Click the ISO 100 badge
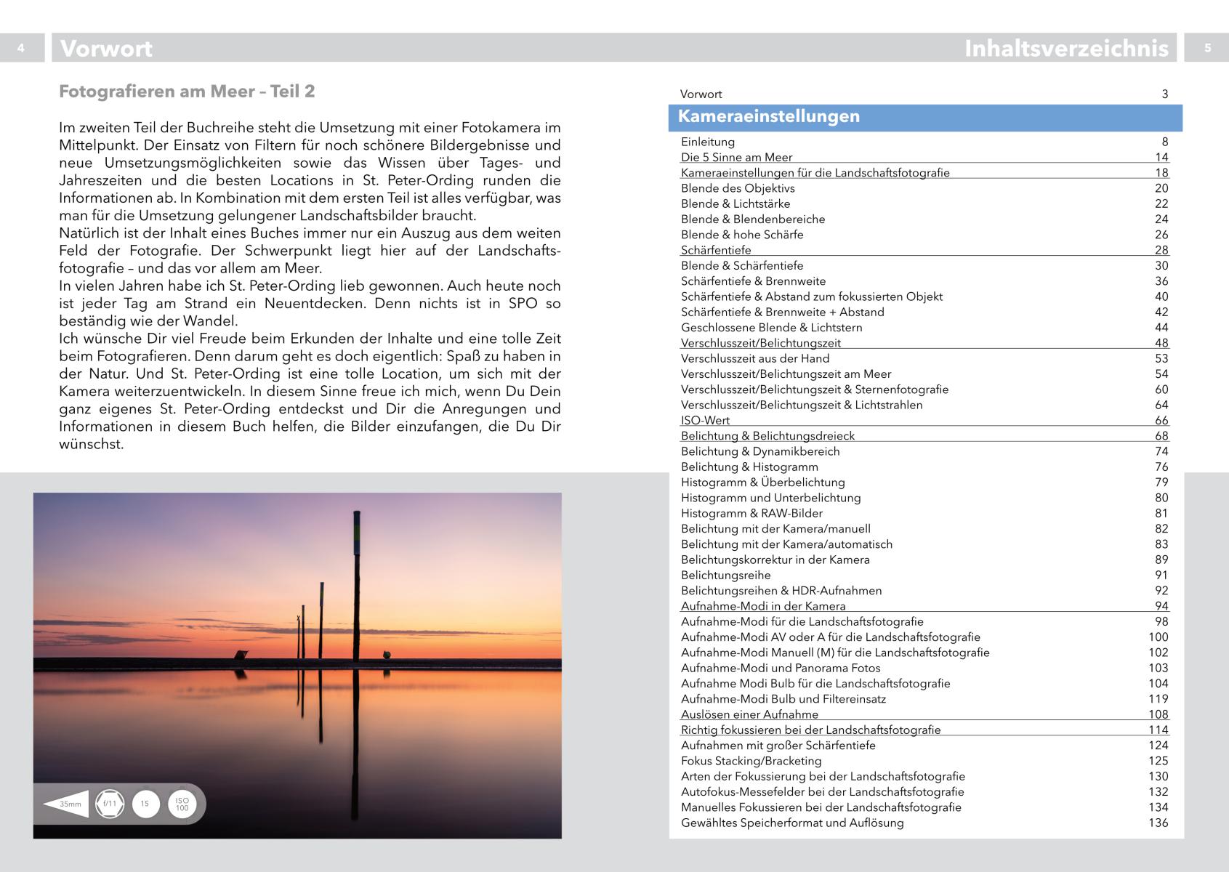The height and width of the screenshot is (872, 1229). (182, 804)
